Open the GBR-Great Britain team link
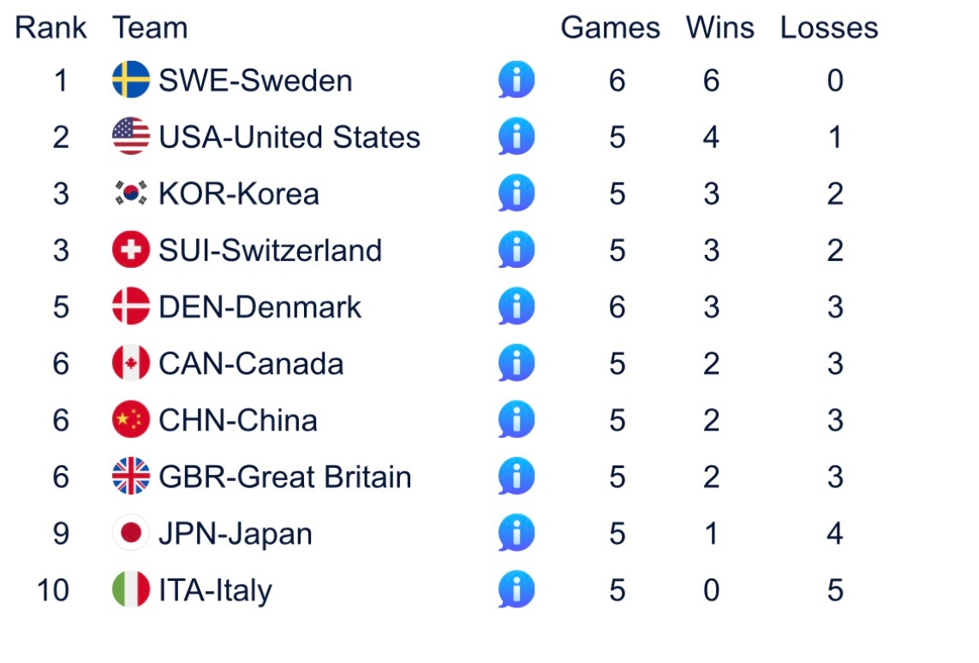979x663 pixels. click(285, 477)
